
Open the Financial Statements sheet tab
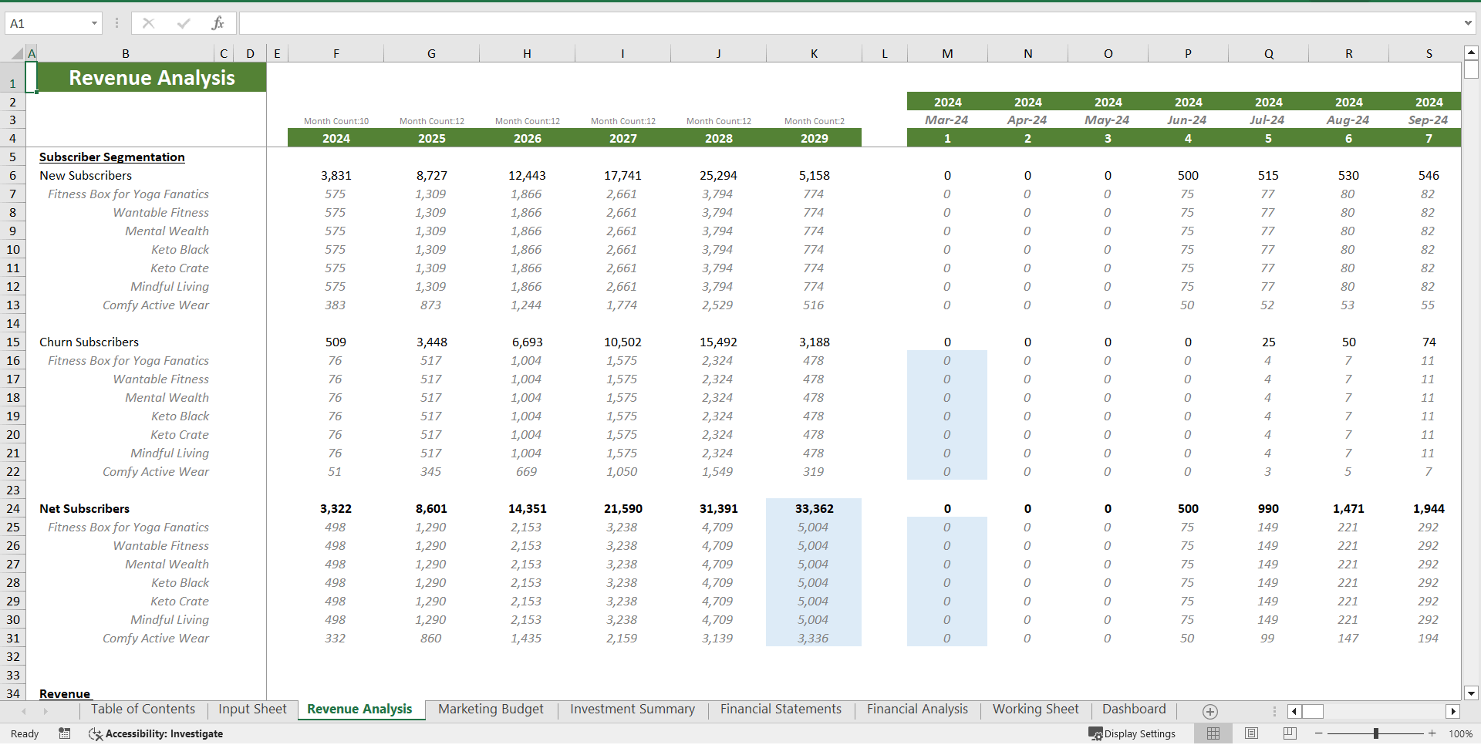(781, 710)
